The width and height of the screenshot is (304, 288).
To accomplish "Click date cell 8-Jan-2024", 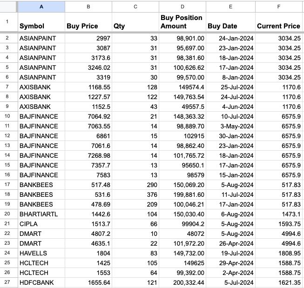I will tap(230, 77).
